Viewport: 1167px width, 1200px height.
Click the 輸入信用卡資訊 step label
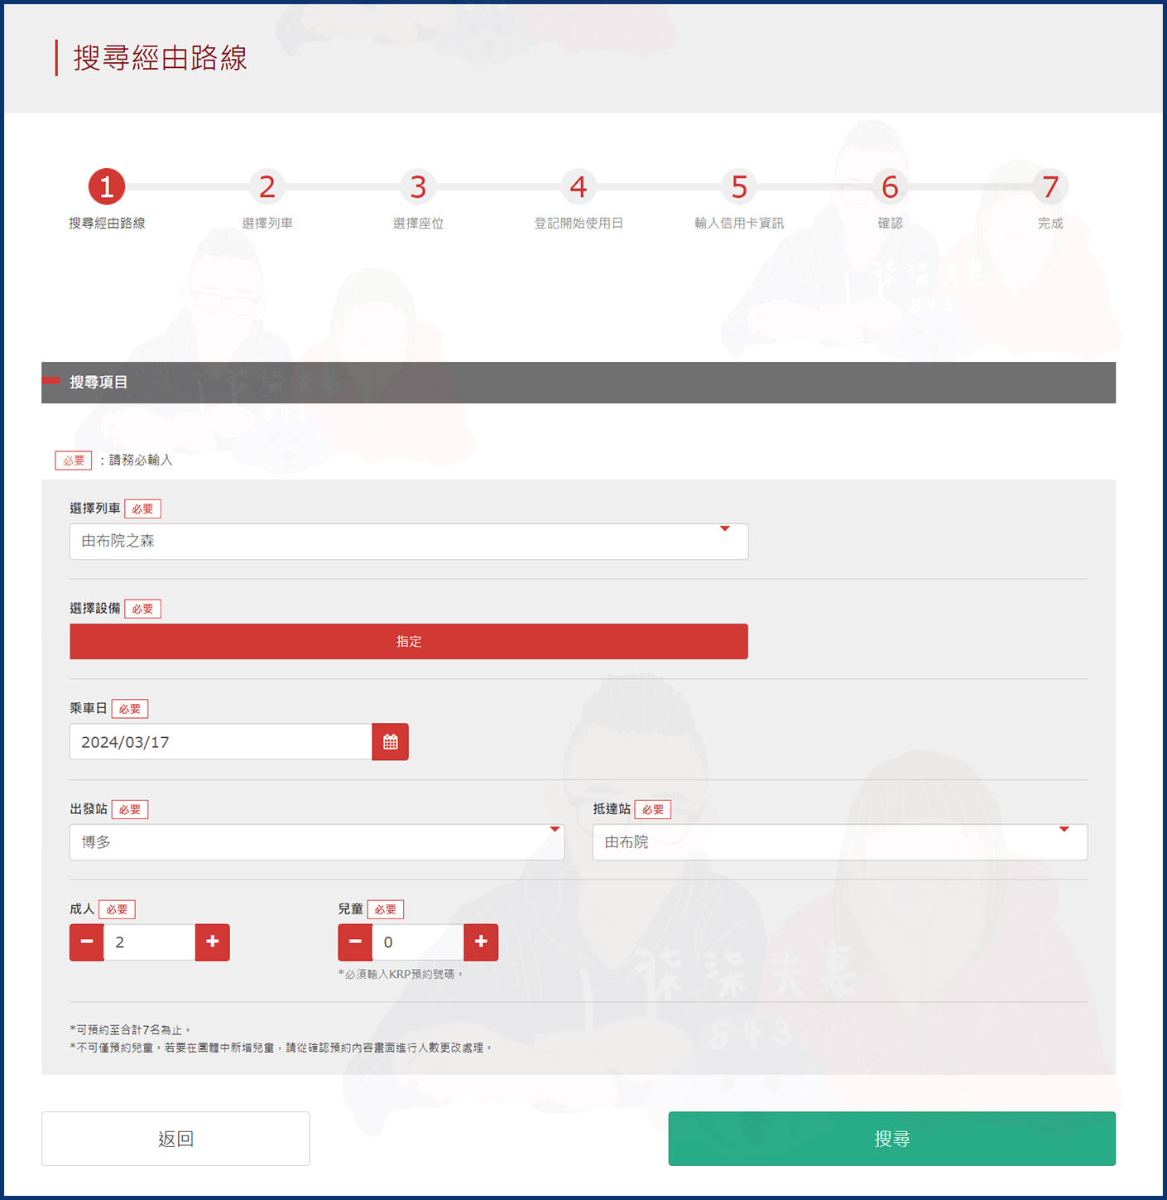point(738,222)
